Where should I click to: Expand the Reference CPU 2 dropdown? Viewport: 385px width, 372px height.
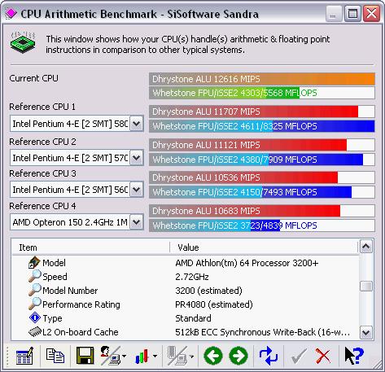point(137,158)
